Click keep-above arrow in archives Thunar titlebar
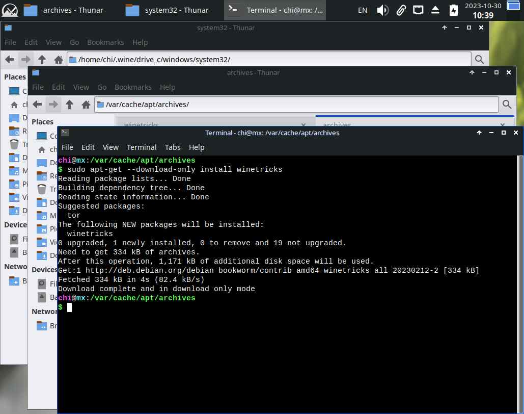This screenshot has height=414, width=524. coord(472,72)
